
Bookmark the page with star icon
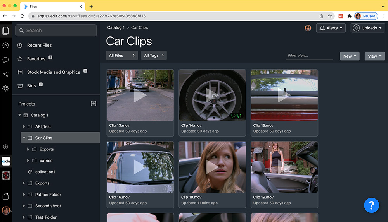(330, 16)
